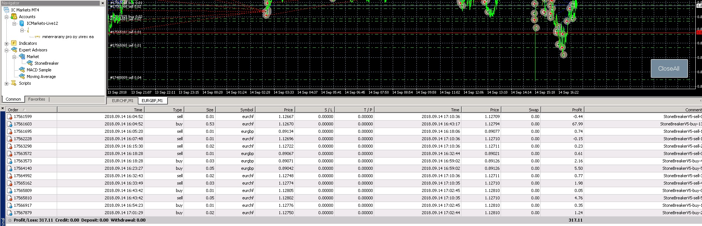This screenshot has width=702, height=226.
Task: Collapse the Accounts tree node
Action: coord(6,17)
